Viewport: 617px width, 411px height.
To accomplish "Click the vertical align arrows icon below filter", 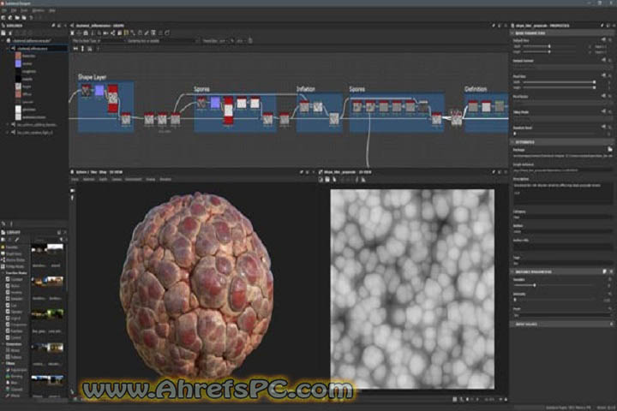I will tap(82, 49).
